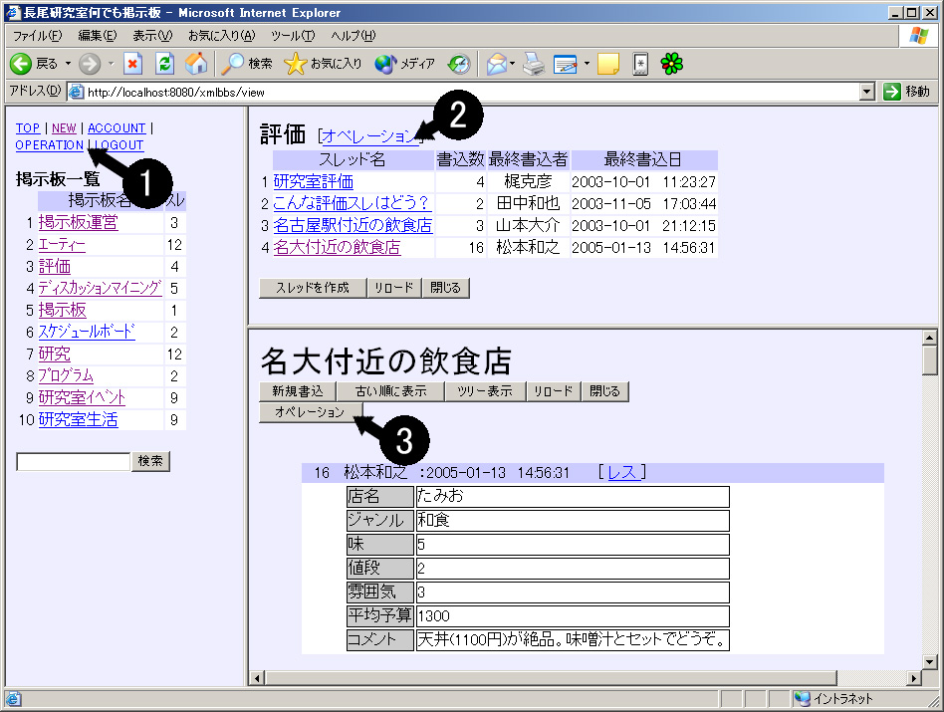Click the horizontal scrollbar right arrow
The height and width of the screenshot is (712, 944).
[911, 678]
